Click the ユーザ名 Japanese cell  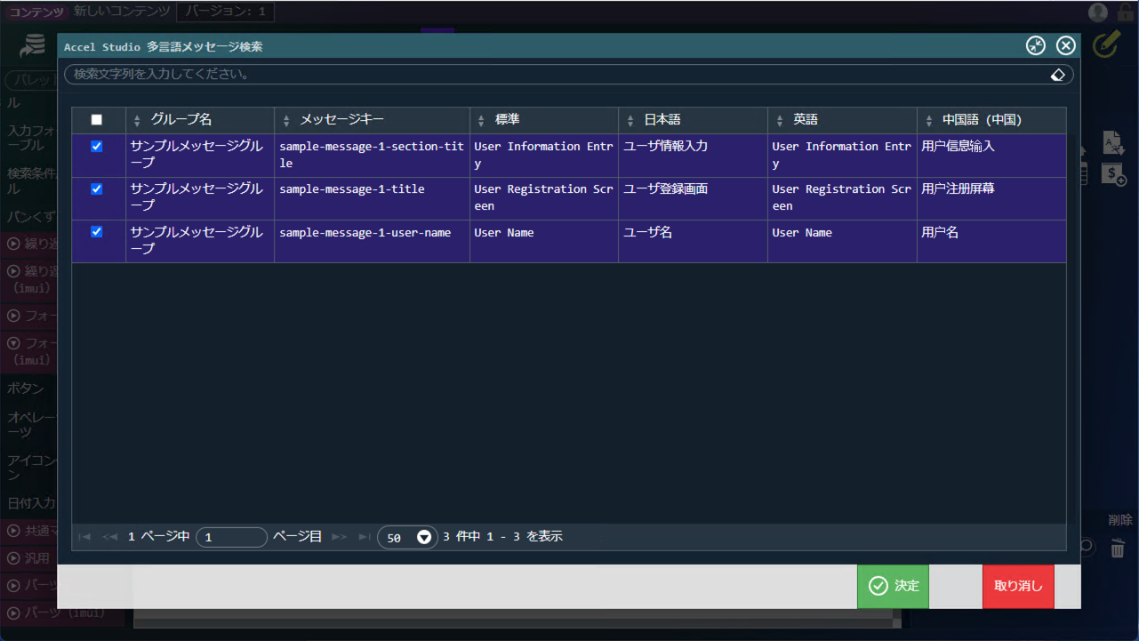click(x=693, y=241)
